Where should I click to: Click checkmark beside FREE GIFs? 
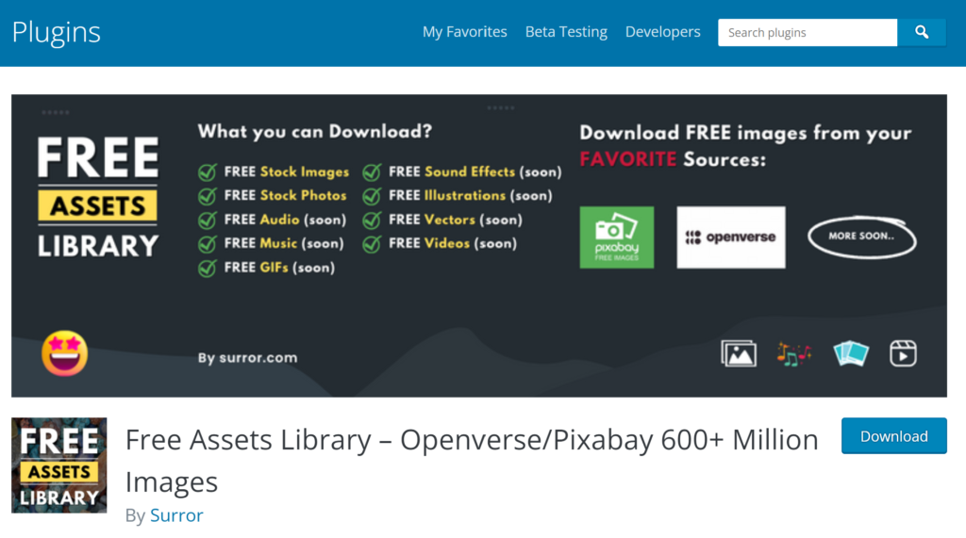[208, 269]
